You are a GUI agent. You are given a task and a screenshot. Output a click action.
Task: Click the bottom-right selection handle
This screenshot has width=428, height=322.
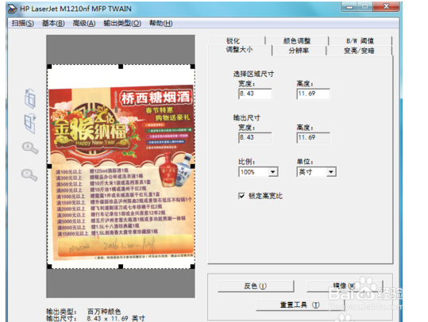click(x=192, y=266)
